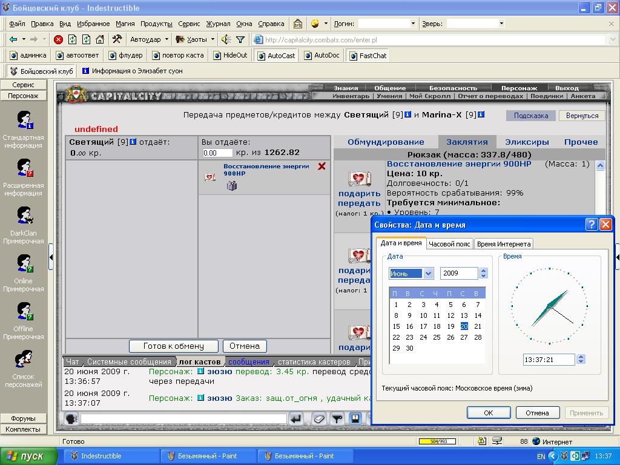The image size is (620, 465).
Task: Click Отмена in date dialog
Action: click(x=538, y=412)
